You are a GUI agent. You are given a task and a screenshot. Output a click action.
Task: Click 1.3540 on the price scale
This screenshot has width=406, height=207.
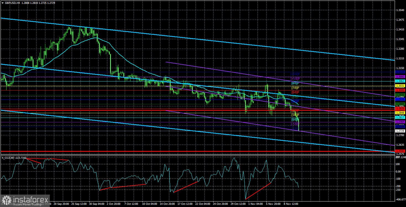pos(400,10)
